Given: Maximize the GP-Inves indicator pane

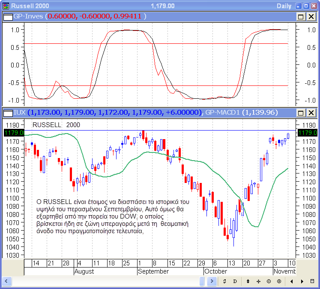Looking at the screenshot, I should click(301, 16).
